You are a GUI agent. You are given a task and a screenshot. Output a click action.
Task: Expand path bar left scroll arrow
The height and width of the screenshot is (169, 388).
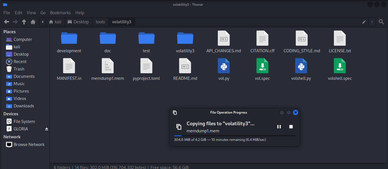tap(43, 22)
